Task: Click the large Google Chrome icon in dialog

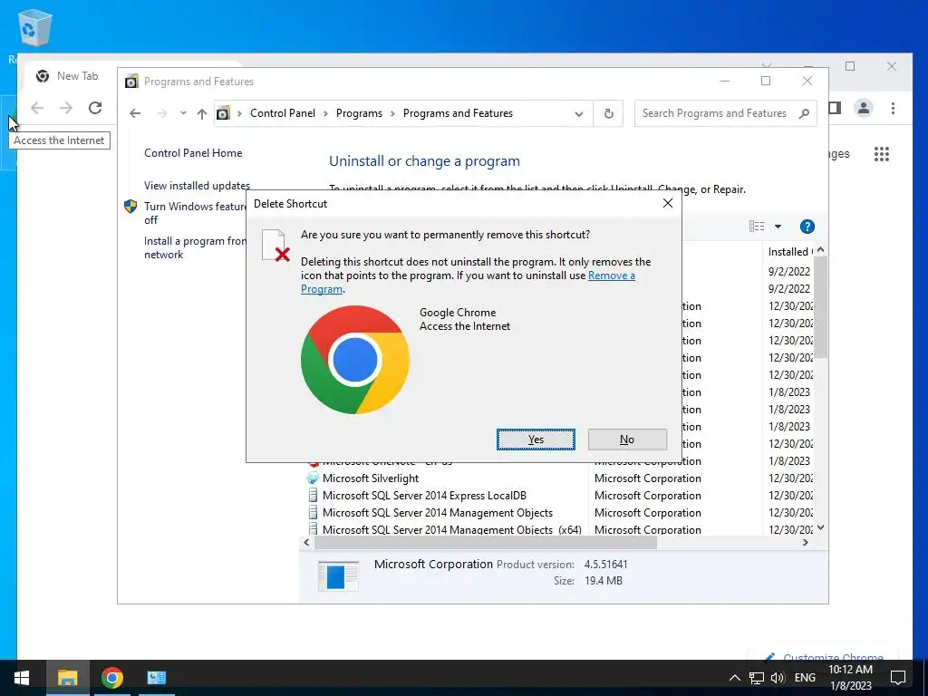Action: pos(355,359)
